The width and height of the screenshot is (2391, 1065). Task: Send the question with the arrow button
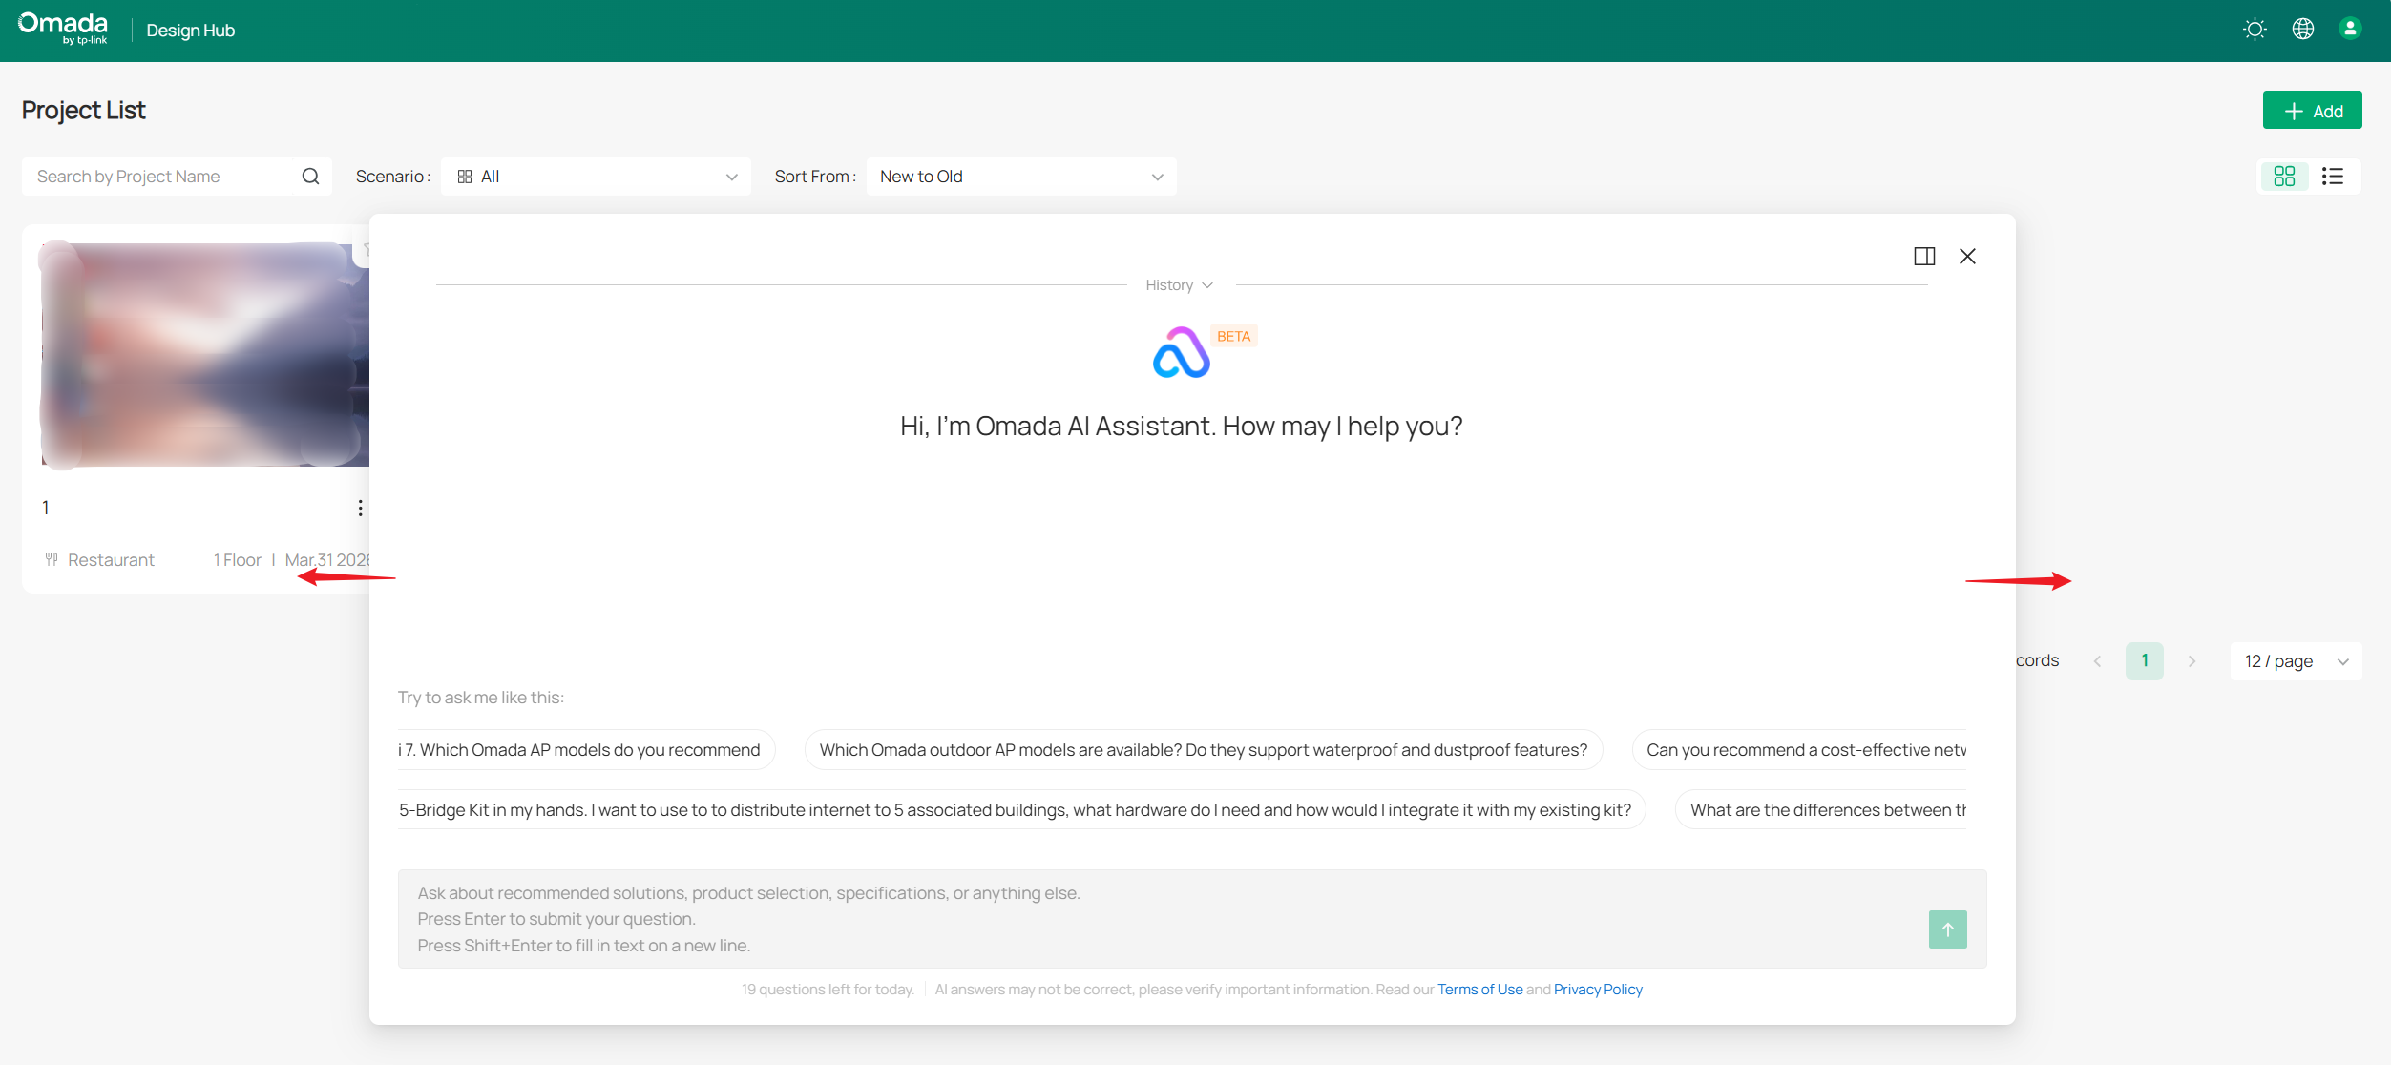pyautogui.click(x=1947, y=929)
